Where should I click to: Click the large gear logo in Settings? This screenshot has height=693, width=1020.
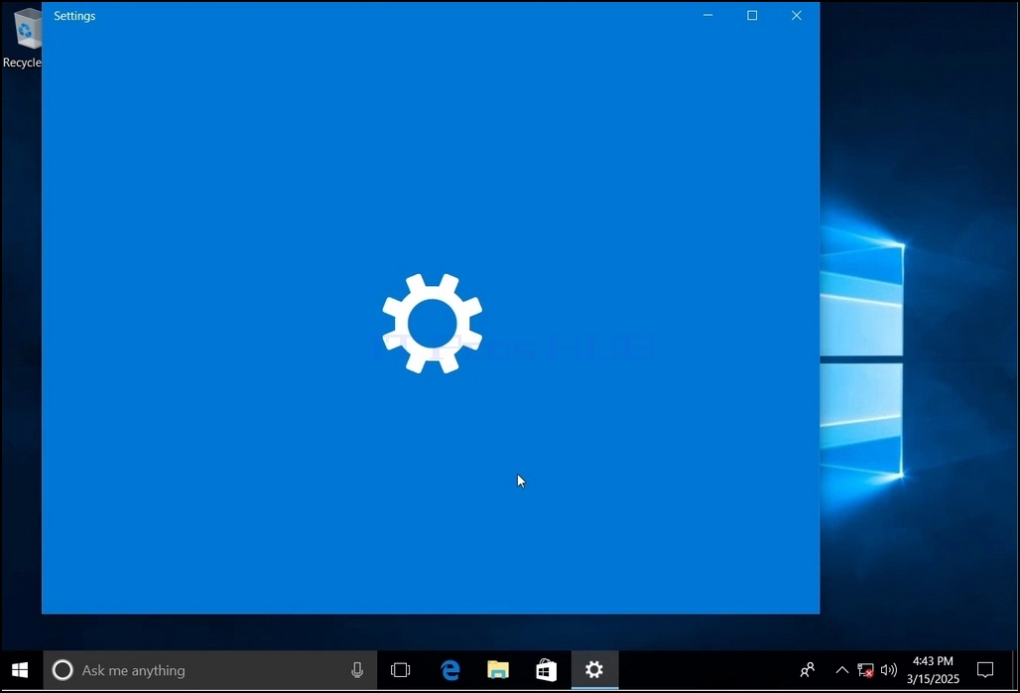[433, 324]
